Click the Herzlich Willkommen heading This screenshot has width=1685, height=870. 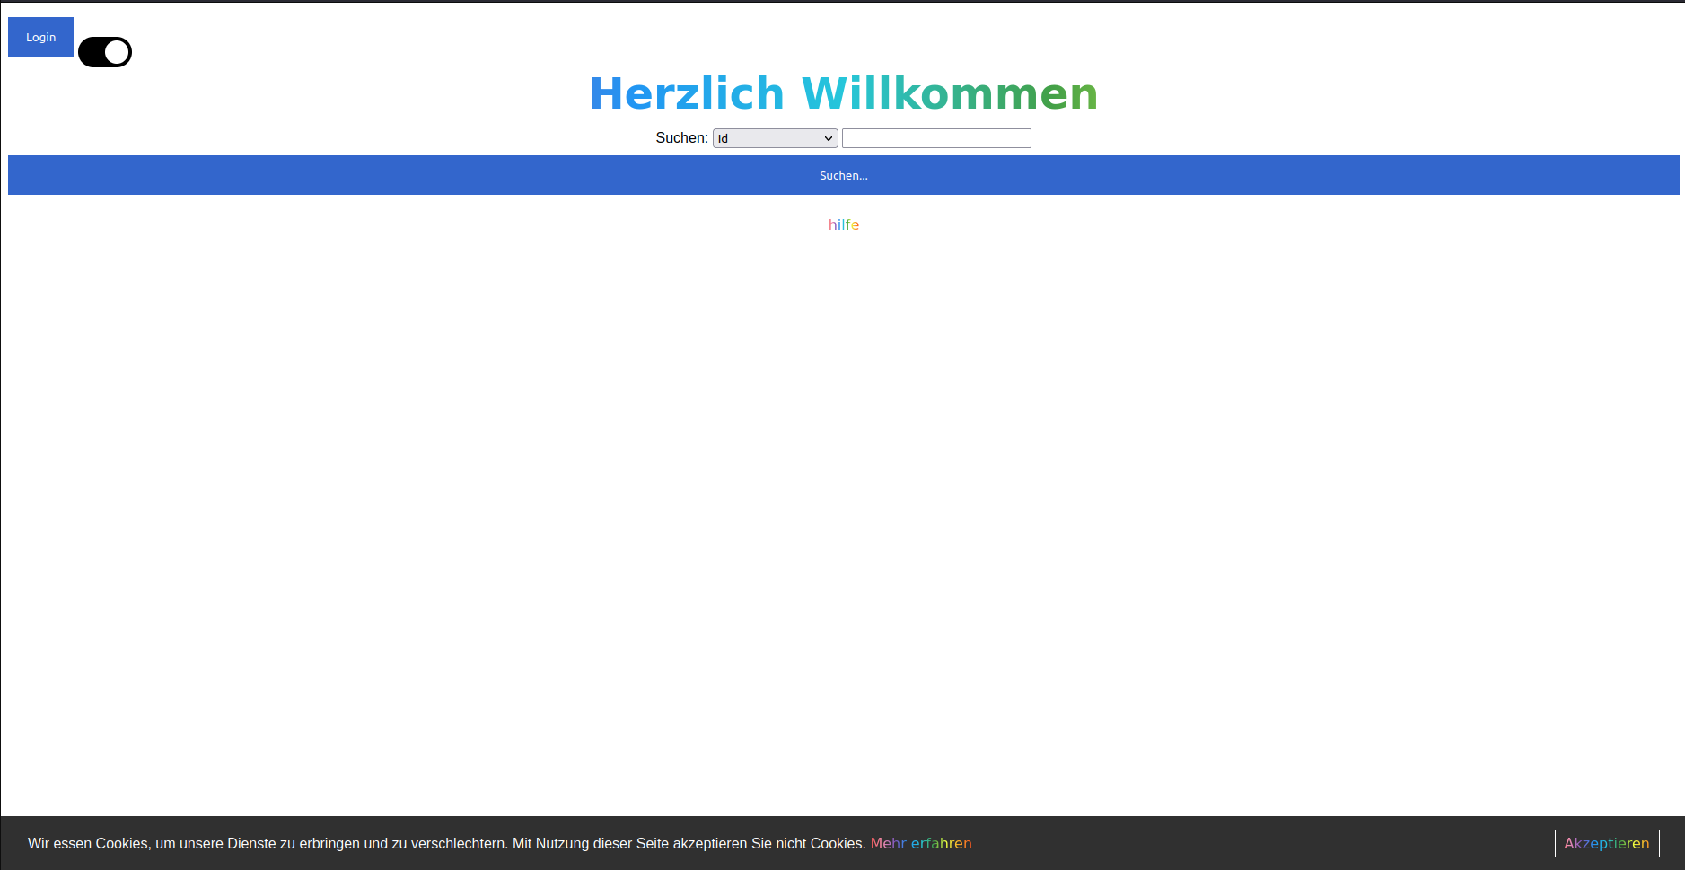point(842,93)
